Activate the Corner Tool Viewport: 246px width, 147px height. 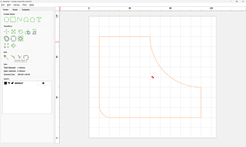click(13, 57)
